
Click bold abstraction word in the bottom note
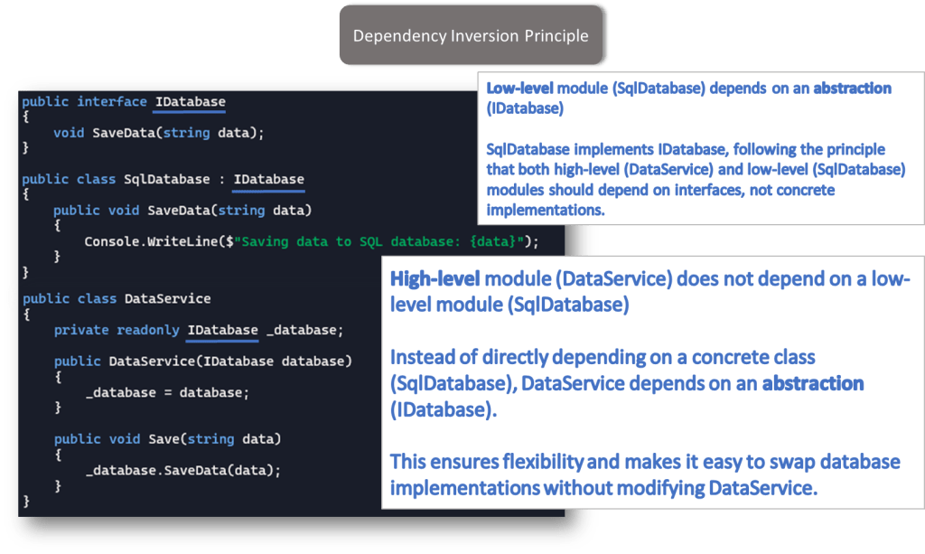click(812, 383)
